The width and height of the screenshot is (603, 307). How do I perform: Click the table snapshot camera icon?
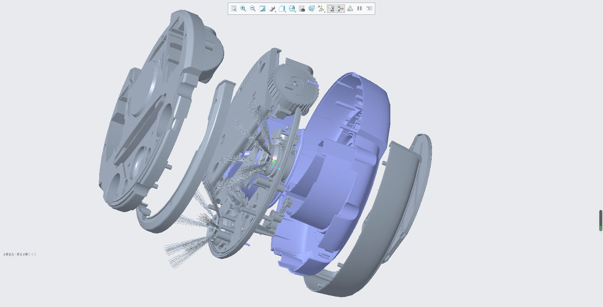[x=302, y=8]
